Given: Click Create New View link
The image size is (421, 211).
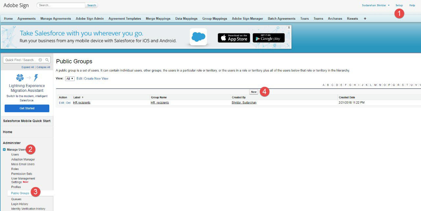Looking at the screenshot, I should coord(96,79).
